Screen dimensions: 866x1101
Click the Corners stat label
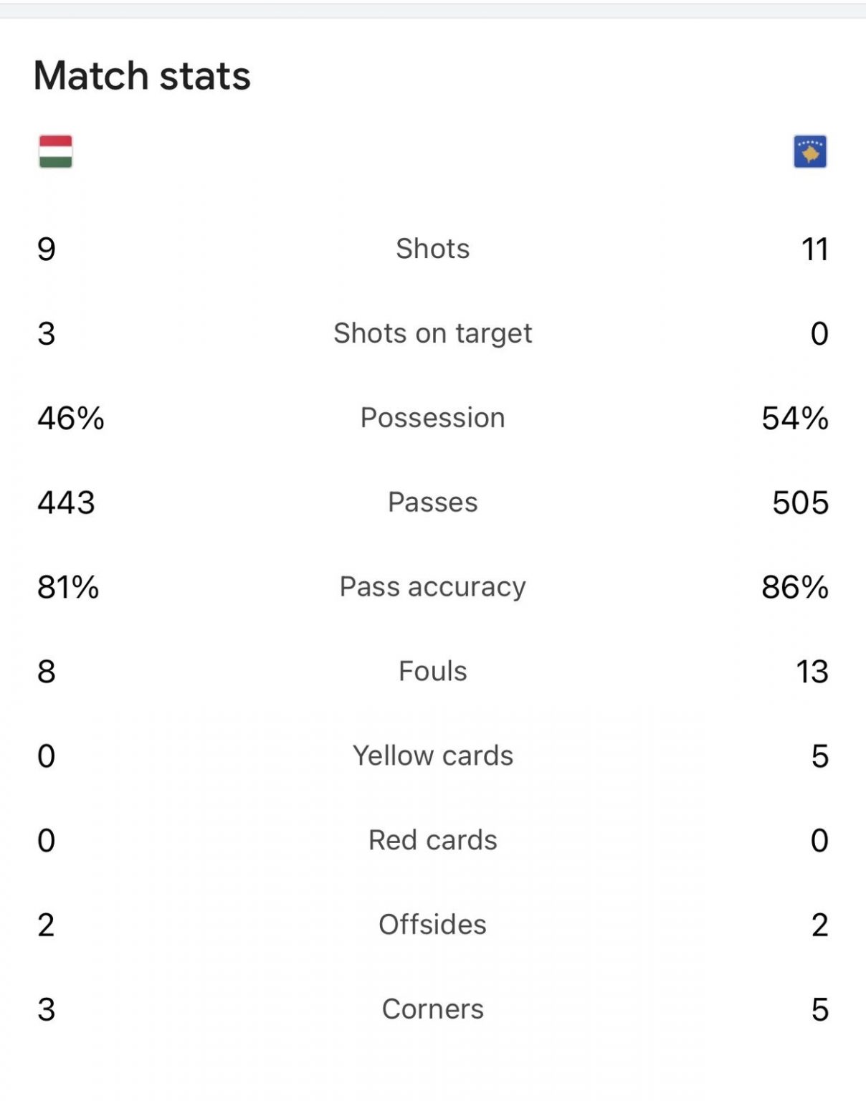pyautogui.click(x=433, y=1009)
